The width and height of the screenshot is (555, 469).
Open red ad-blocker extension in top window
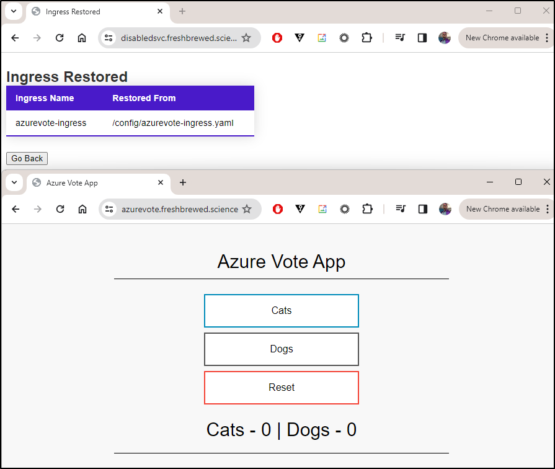click(x=277, y=38)
